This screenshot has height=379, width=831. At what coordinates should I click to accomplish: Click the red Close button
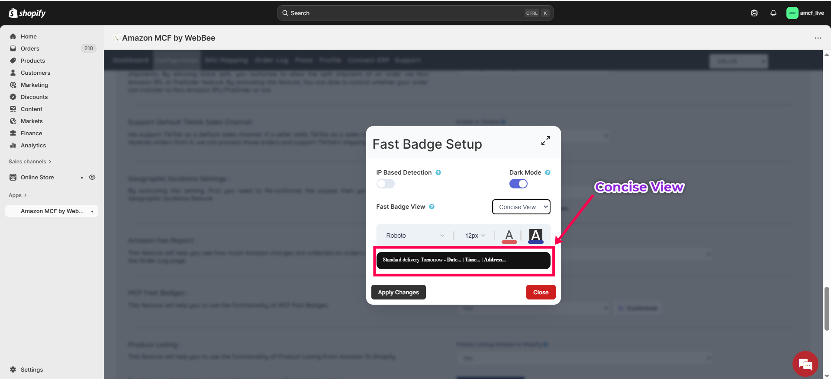[x=541, y=292]
